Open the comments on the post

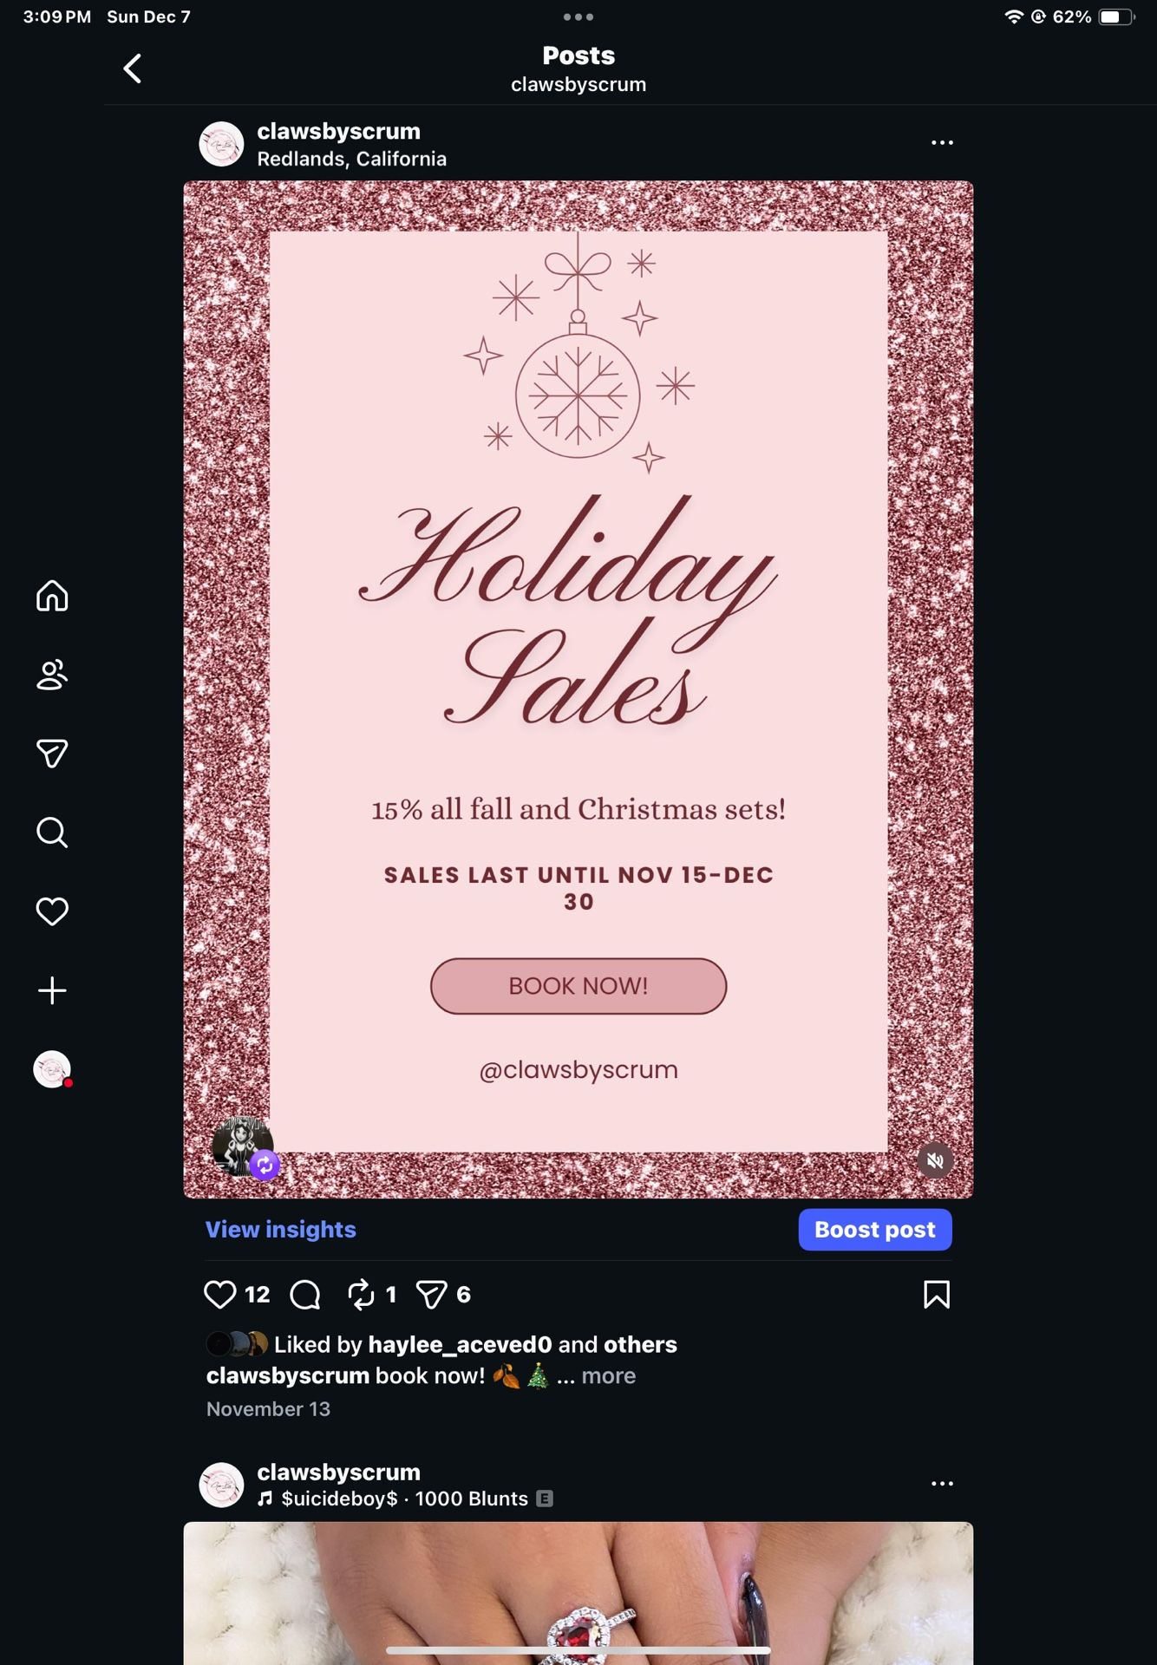tap(305, 1295)
